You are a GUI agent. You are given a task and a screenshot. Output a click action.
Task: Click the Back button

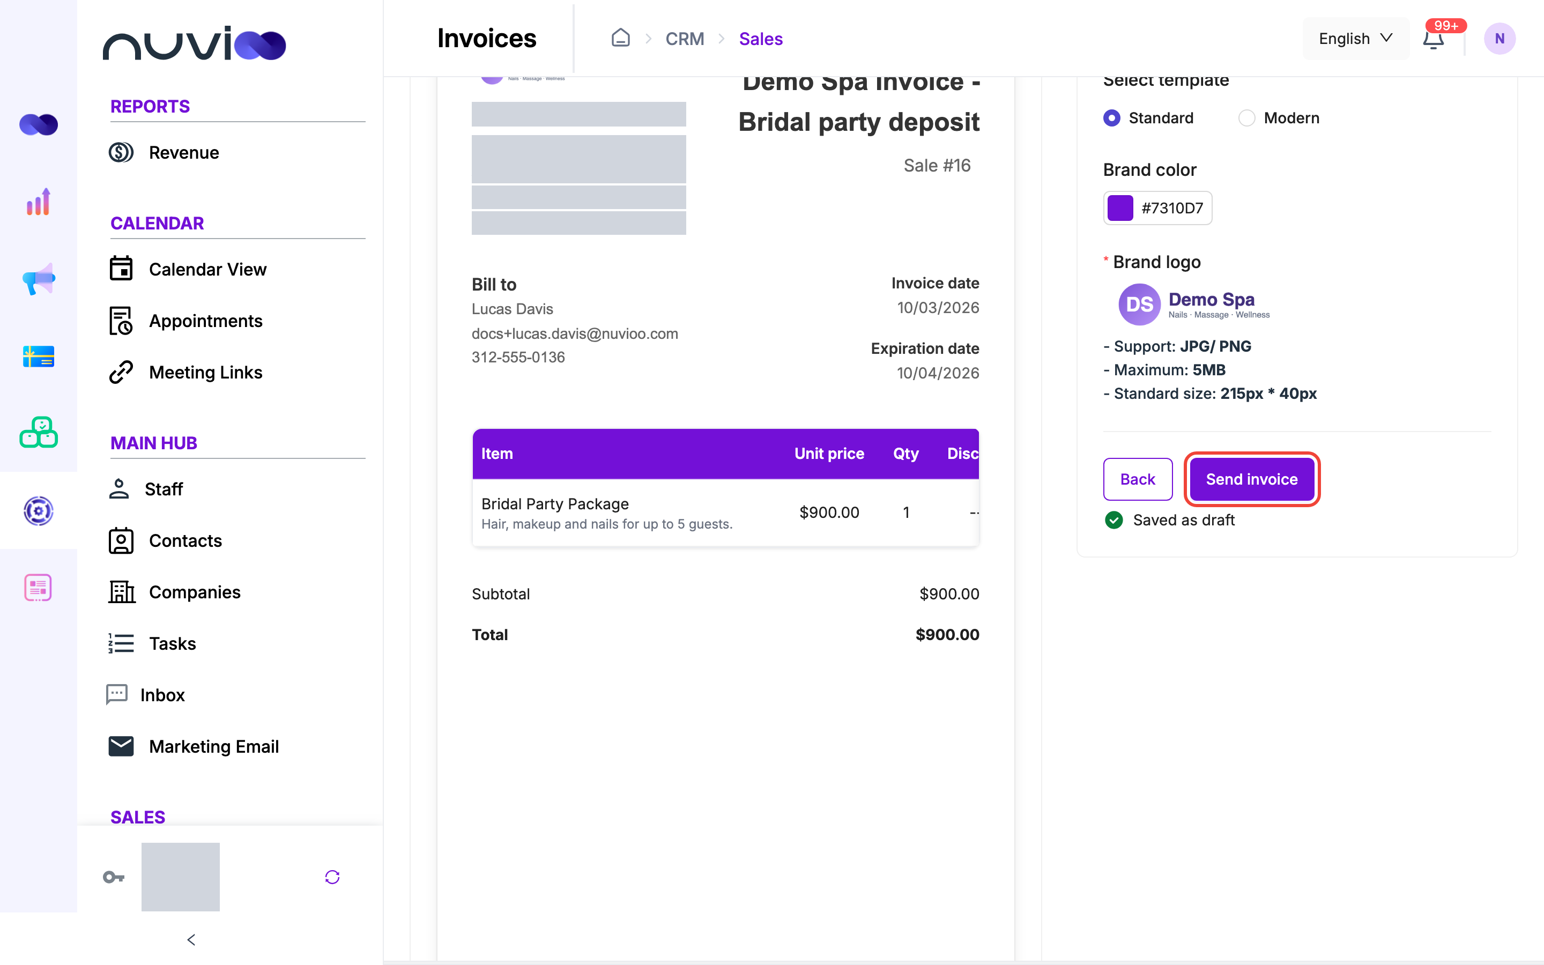tap(1138, 479)
